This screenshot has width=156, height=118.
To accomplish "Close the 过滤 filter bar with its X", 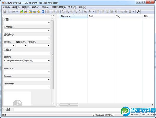I will point(3,109).
